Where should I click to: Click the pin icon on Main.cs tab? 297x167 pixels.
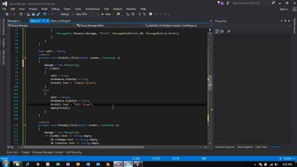point(44,21)
